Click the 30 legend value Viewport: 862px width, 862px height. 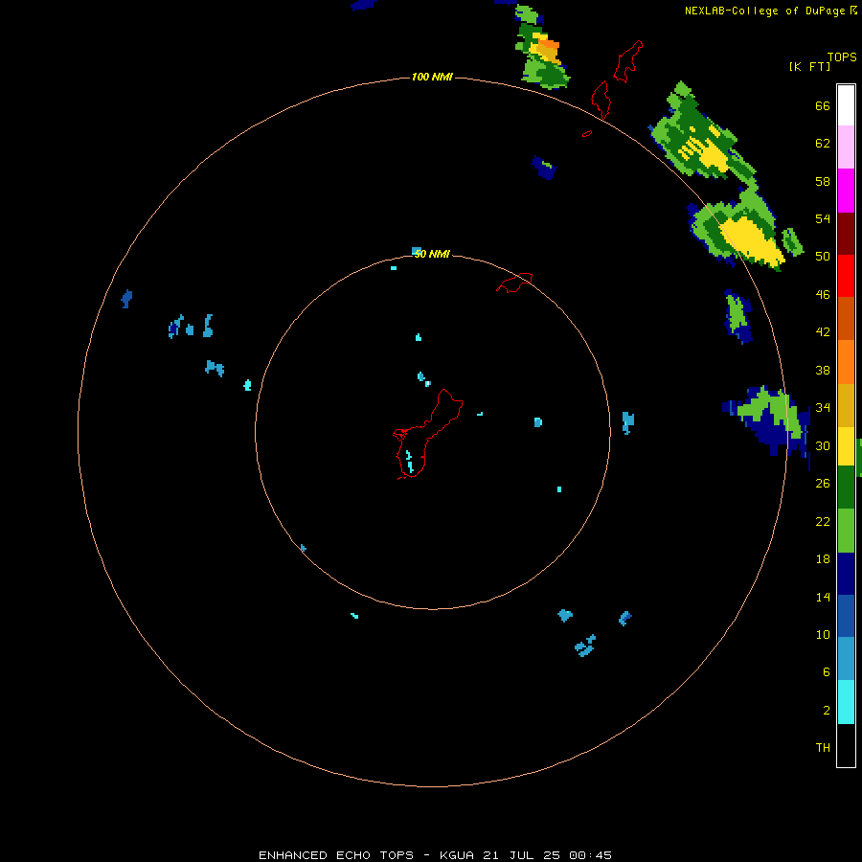click(x=823, y=445)
